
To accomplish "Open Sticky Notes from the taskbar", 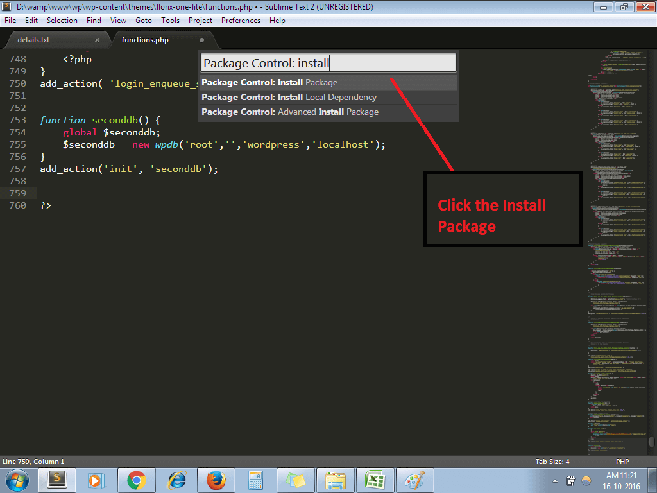I will 296,480.
